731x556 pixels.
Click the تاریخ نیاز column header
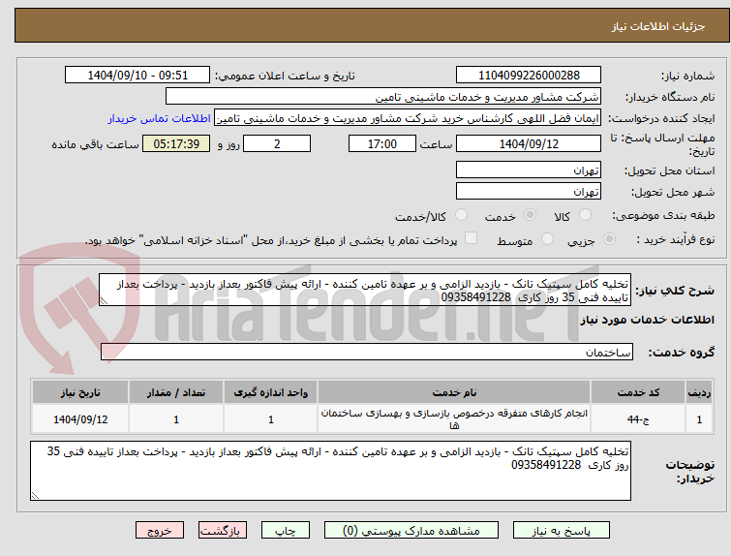click(x=80, y=392)
